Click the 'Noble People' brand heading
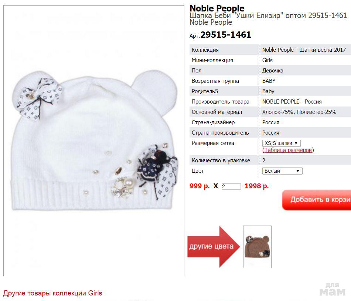351x301 pixels. (217, 8)
